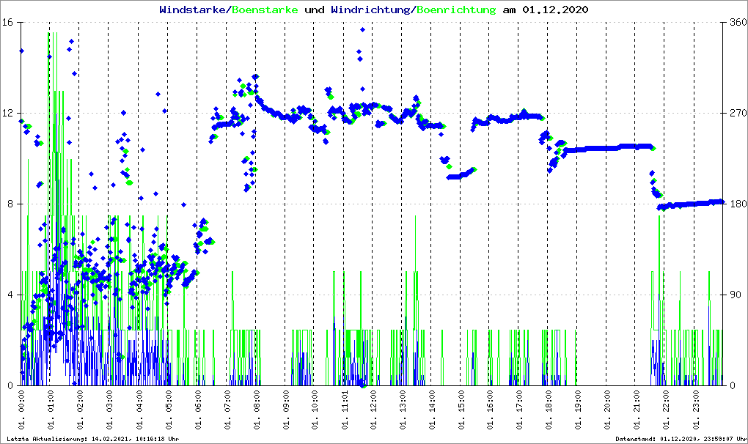
Task: Select the blue Windrichtung title label
Action: [x=371, y=10]
